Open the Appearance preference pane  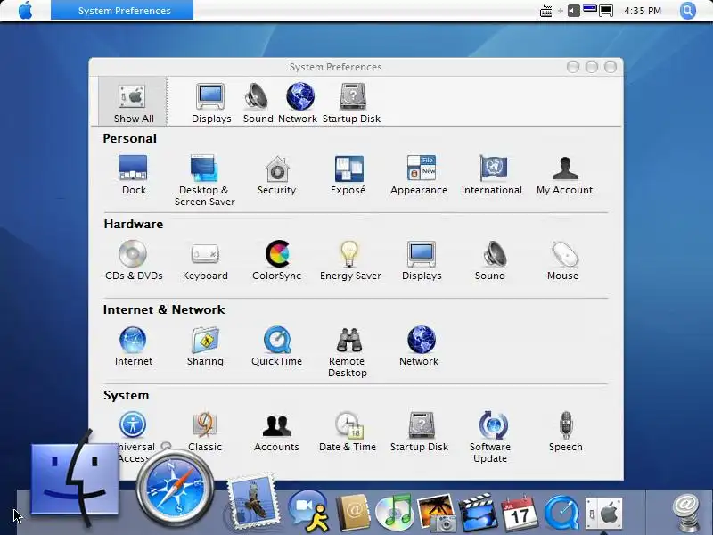[x=419, y=175]
